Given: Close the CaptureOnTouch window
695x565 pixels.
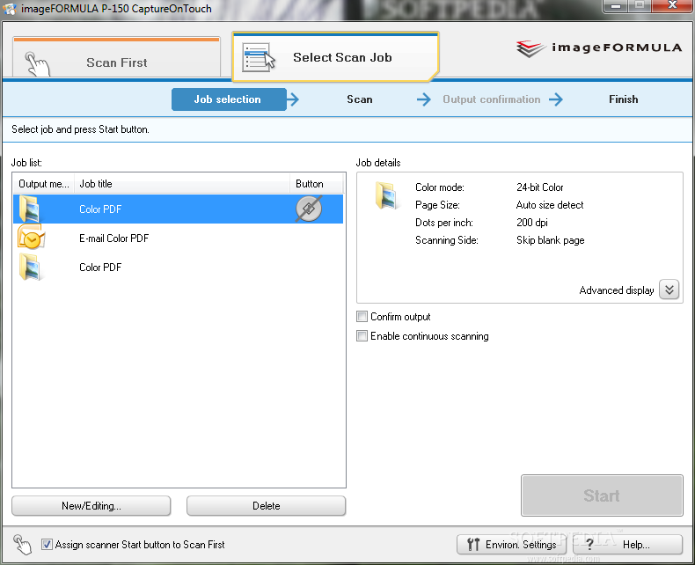Looking at the screenshot, I should tap(672, 6).
